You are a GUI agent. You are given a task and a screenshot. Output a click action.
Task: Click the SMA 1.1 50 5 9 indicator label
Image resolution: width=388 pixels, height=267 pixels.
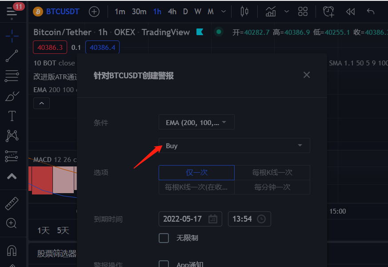[358, 63]
